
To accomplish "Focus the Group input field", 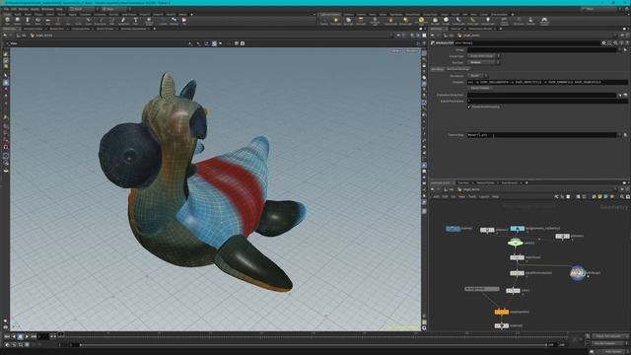I will (542, 50).
